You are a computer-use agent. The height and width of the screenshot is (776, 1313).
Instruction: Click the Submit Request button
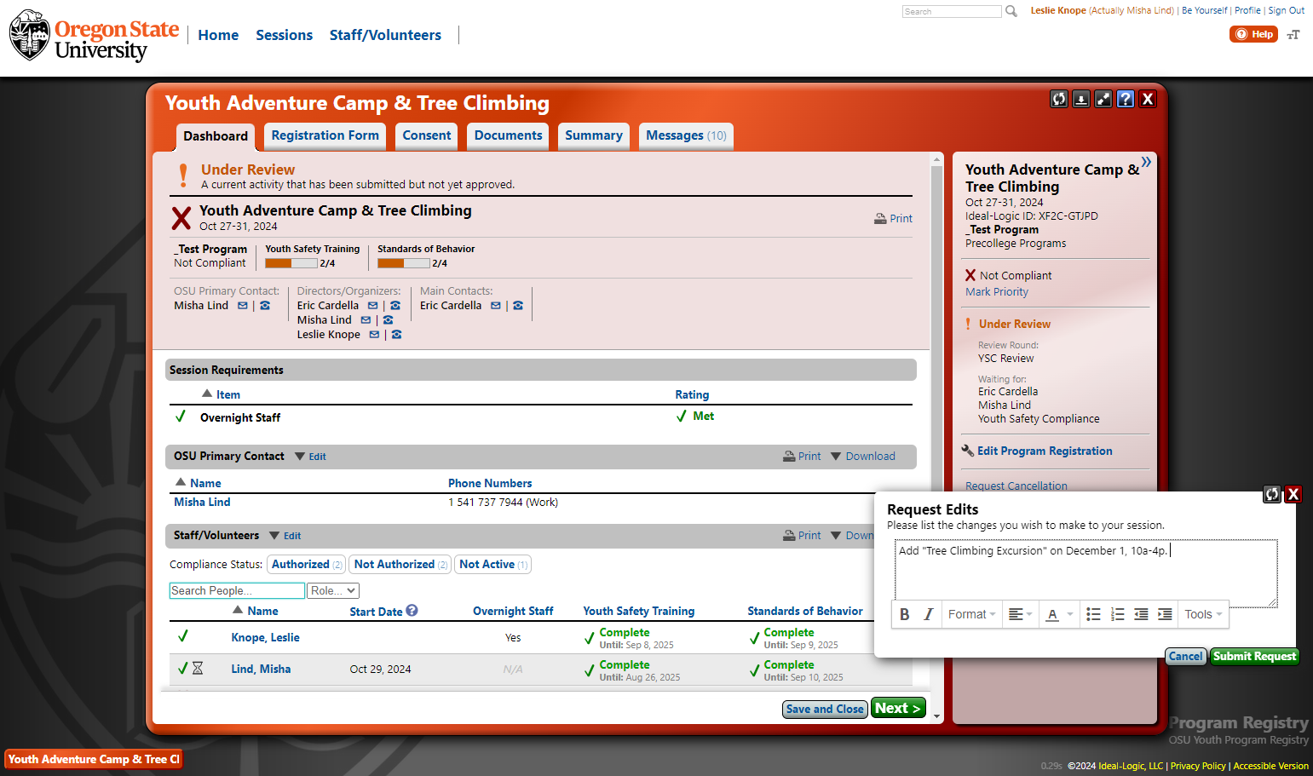pos(1255,656)
